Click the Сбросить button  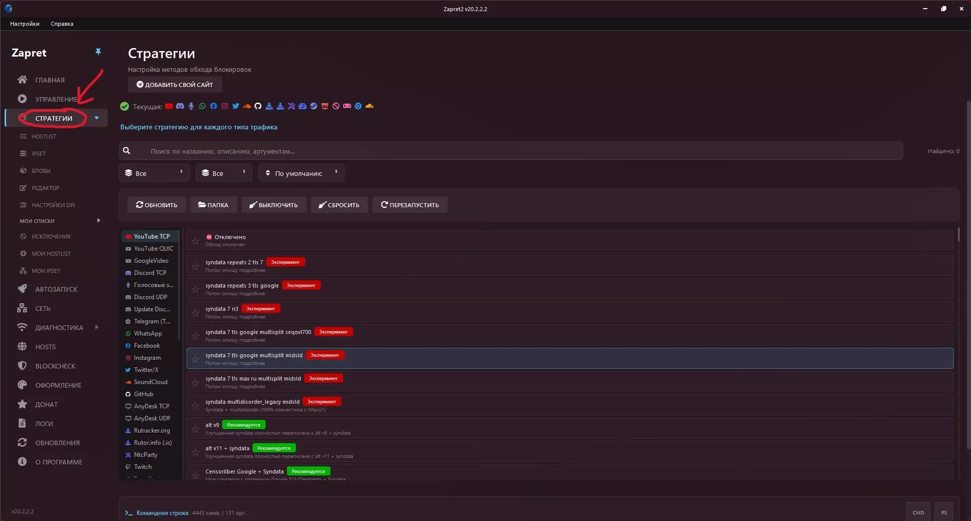[339, 205]
